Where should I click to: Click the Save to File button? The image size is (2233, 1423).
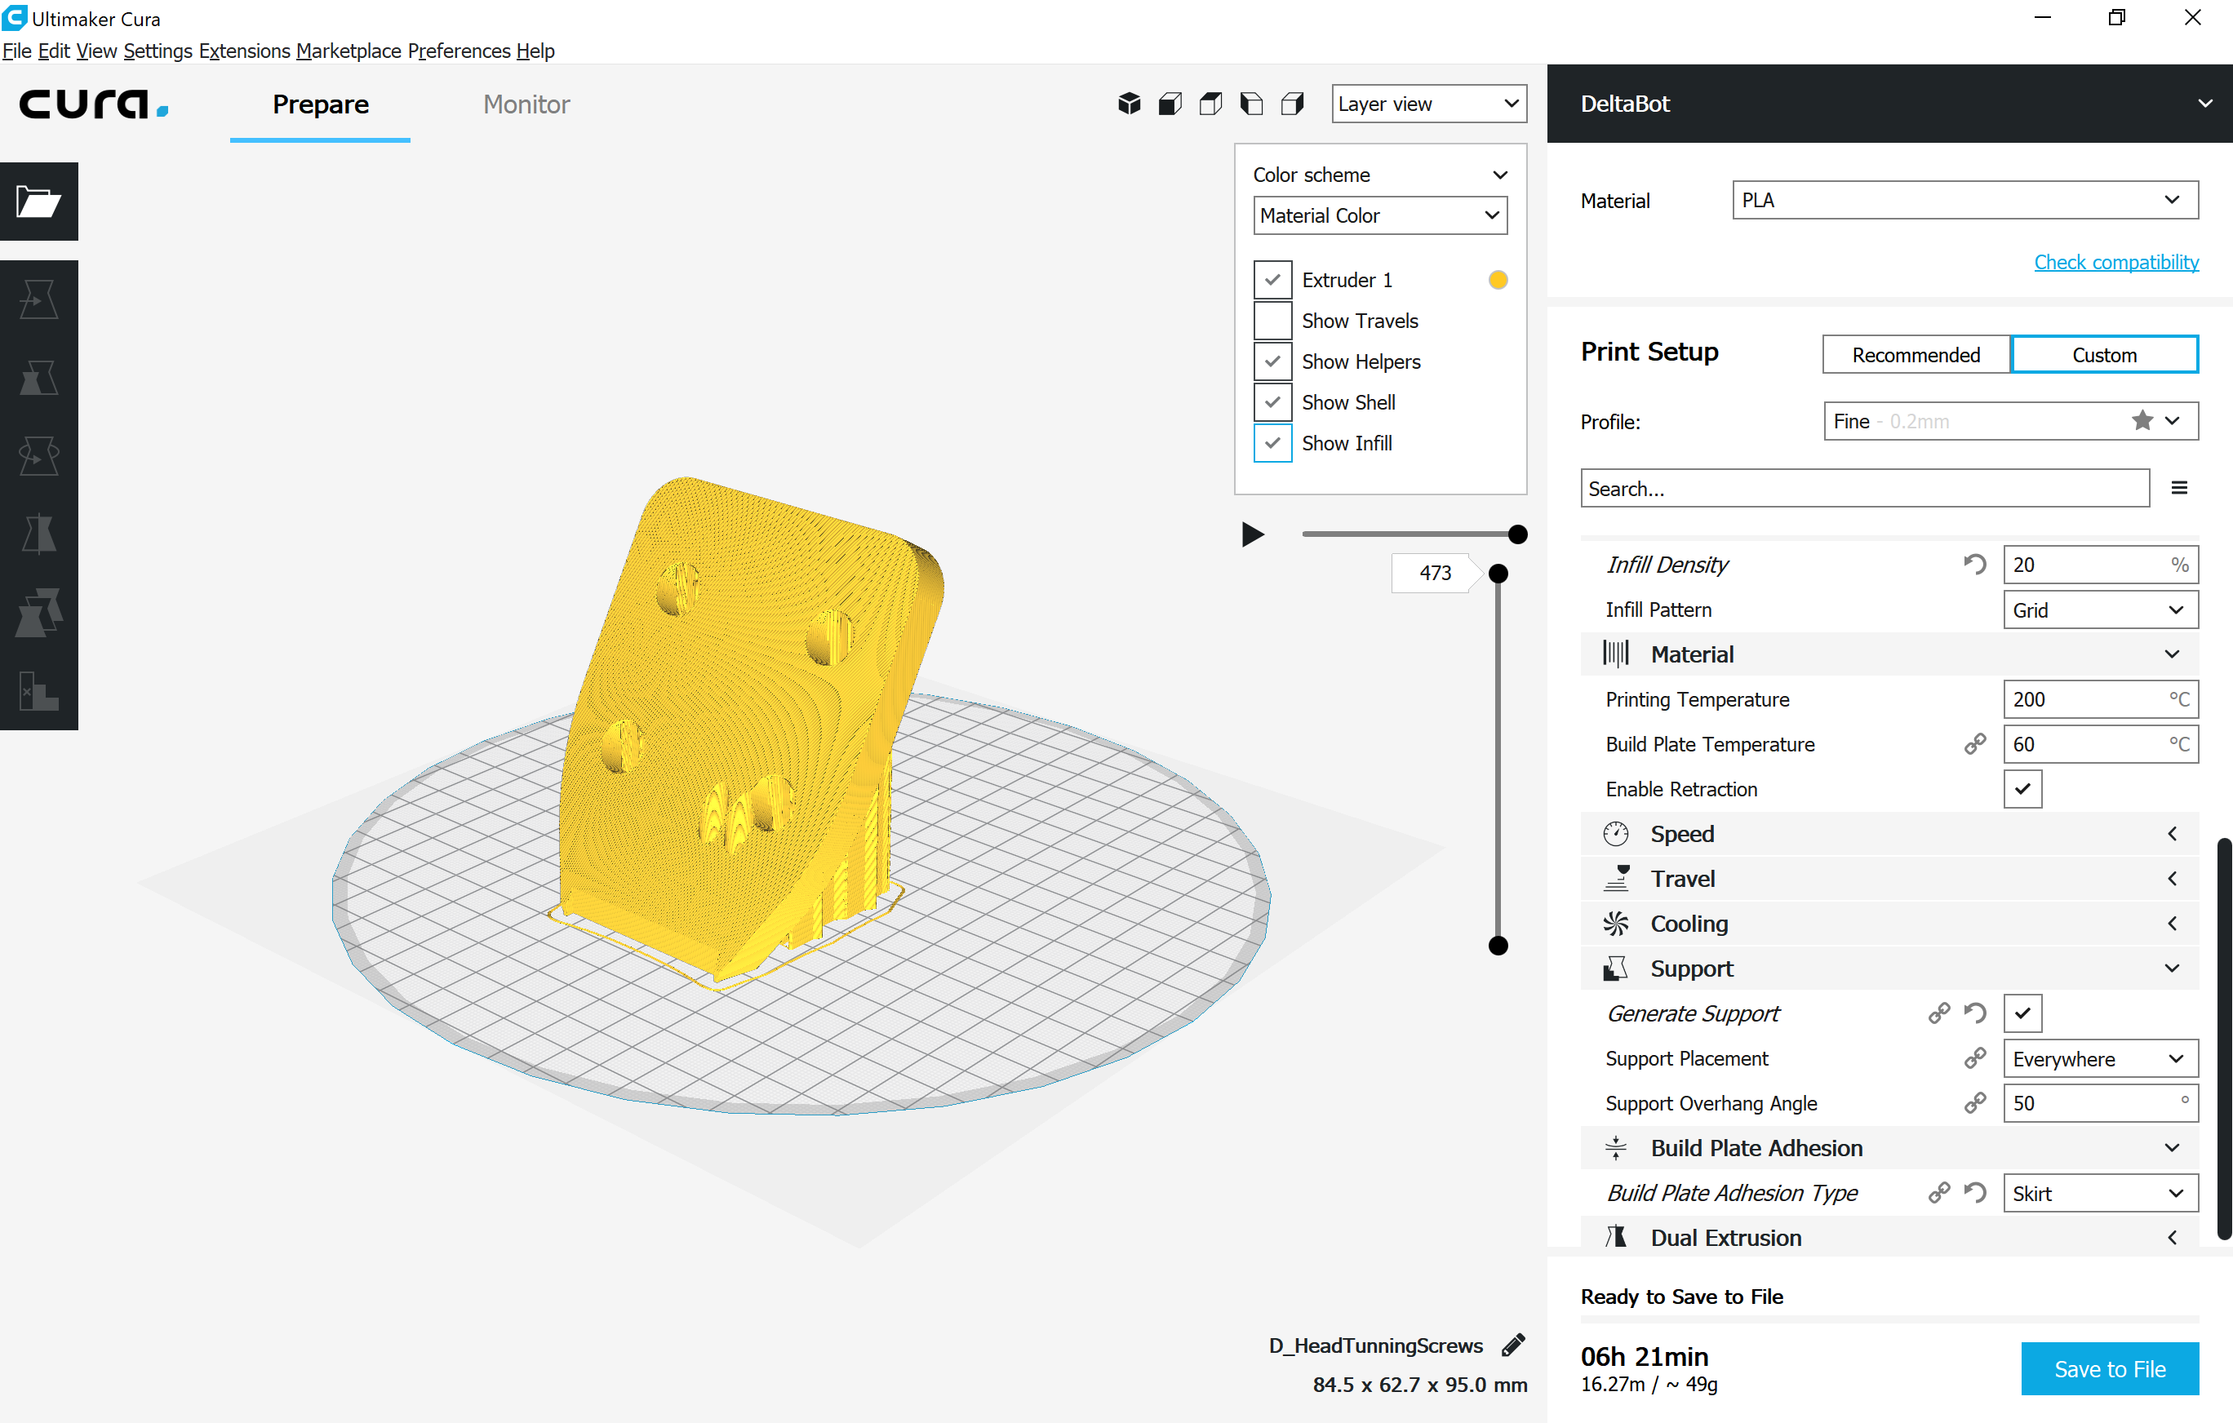click(x=2109, y=1368)
